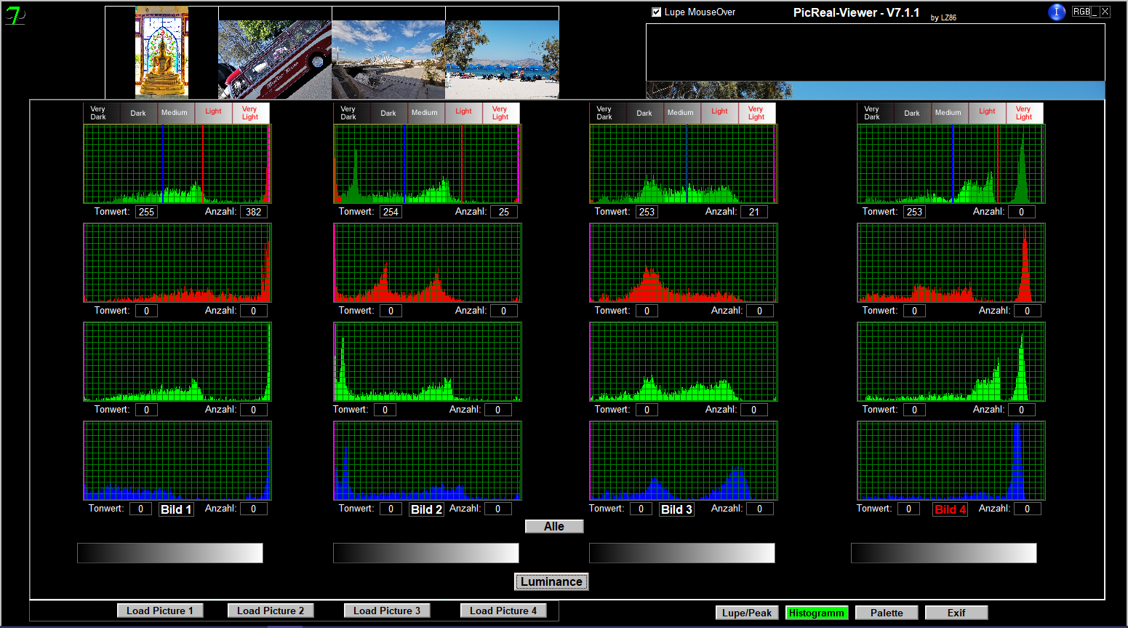Image resolution: width=1128 pixels, height=628 pixels.
Task: Click Anzahl field showing 25
Action: point(504,212)
